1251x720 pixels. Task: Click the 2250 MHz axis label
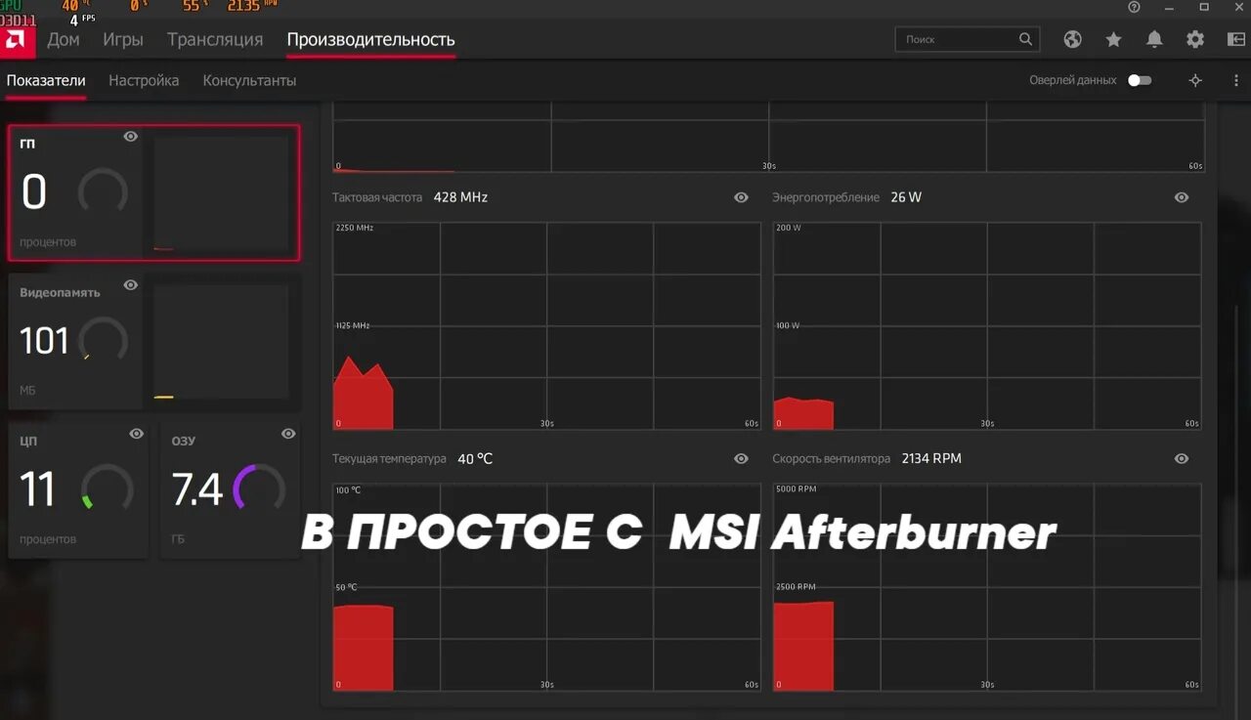tap(355, 228)
